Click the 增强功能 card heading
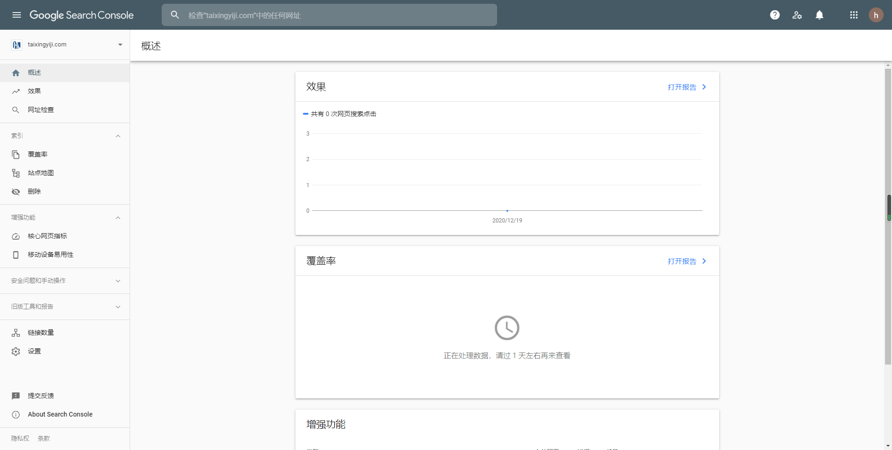Viewport: 892px width, 450px height. click(x=326, y=424)
